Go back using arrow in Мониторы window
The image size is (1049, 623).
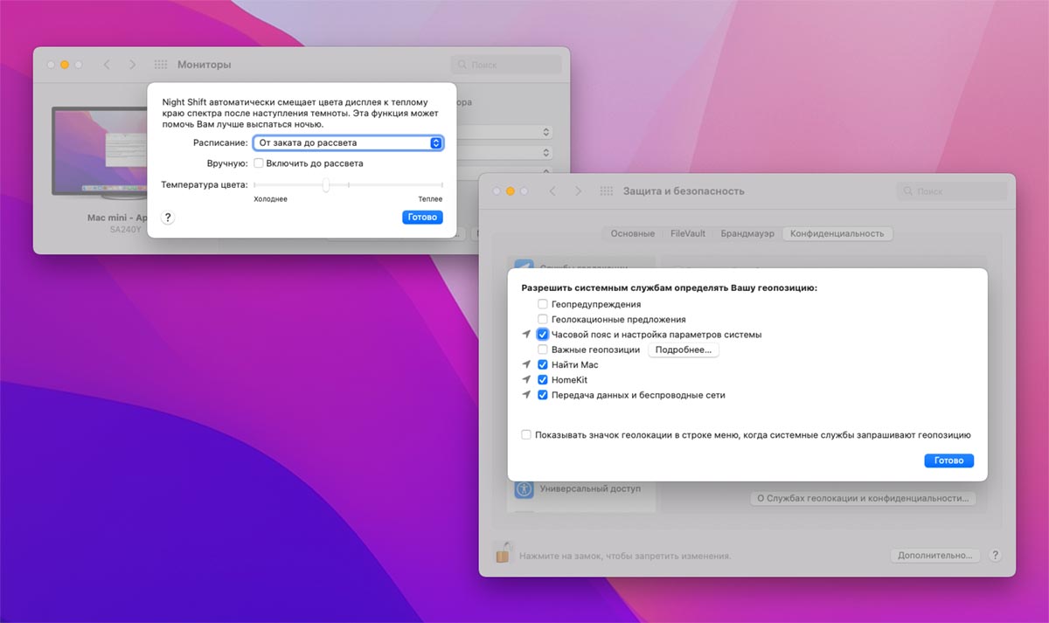[107, 65]
